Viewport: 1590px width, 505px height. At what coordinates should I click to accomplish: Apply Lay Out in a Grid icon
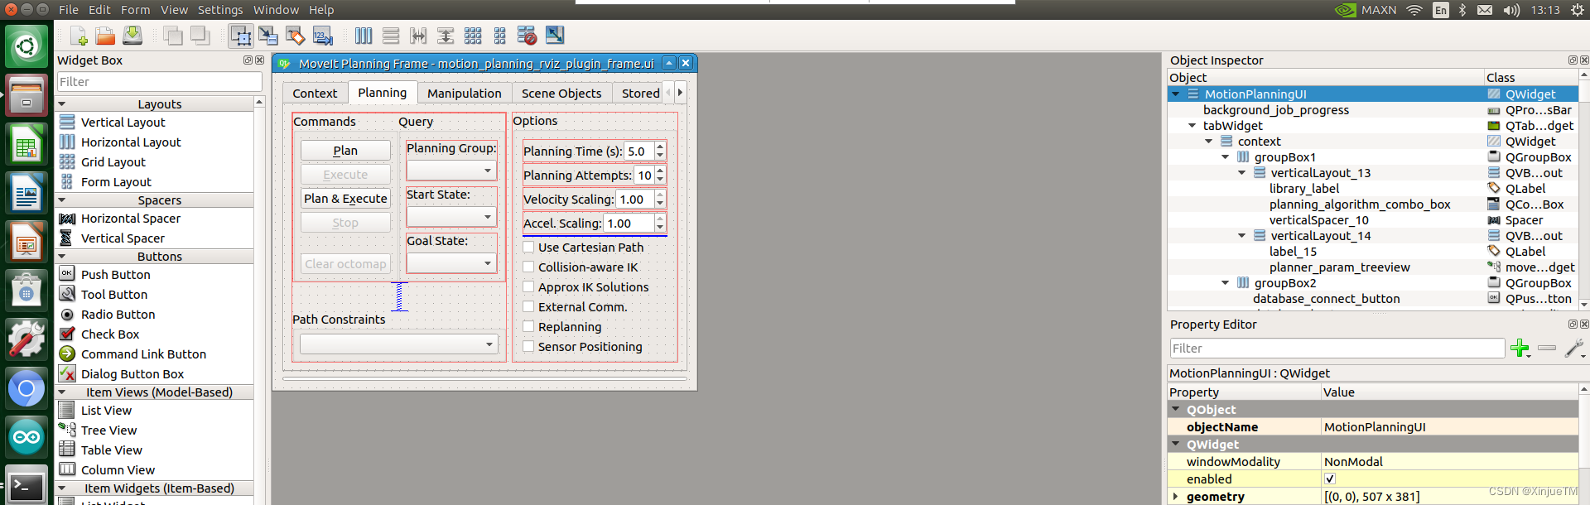point(473,36)
